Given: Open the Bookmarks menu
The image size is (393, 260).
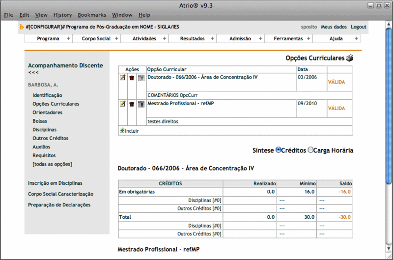Looking at the screenshot, I should 91,15.
